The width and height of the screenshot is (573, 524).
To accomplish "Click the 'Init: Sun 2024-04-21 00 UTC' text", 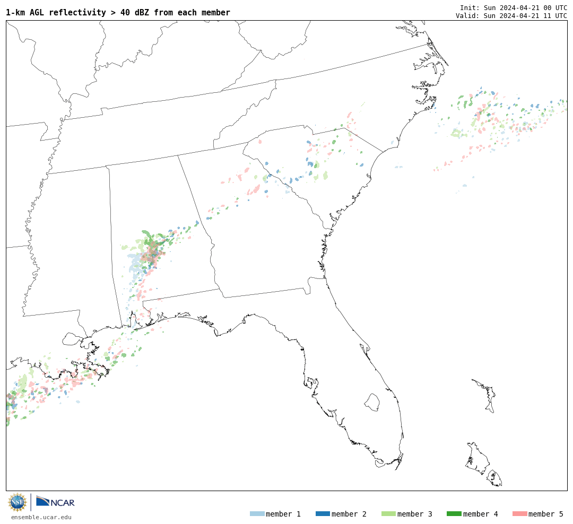I will pyautogui.click(x=514, y=7).
